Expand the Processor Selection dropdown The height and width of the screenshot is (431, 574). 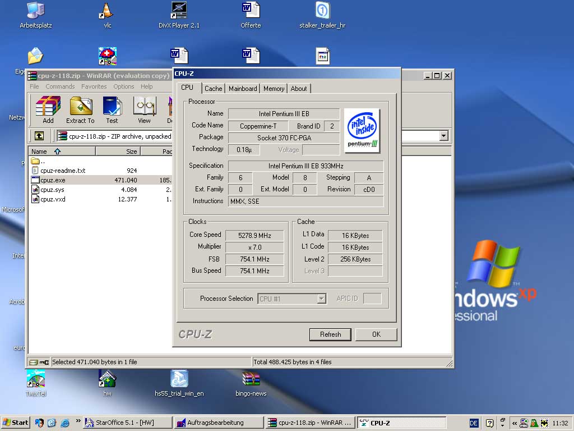point(321,299)
